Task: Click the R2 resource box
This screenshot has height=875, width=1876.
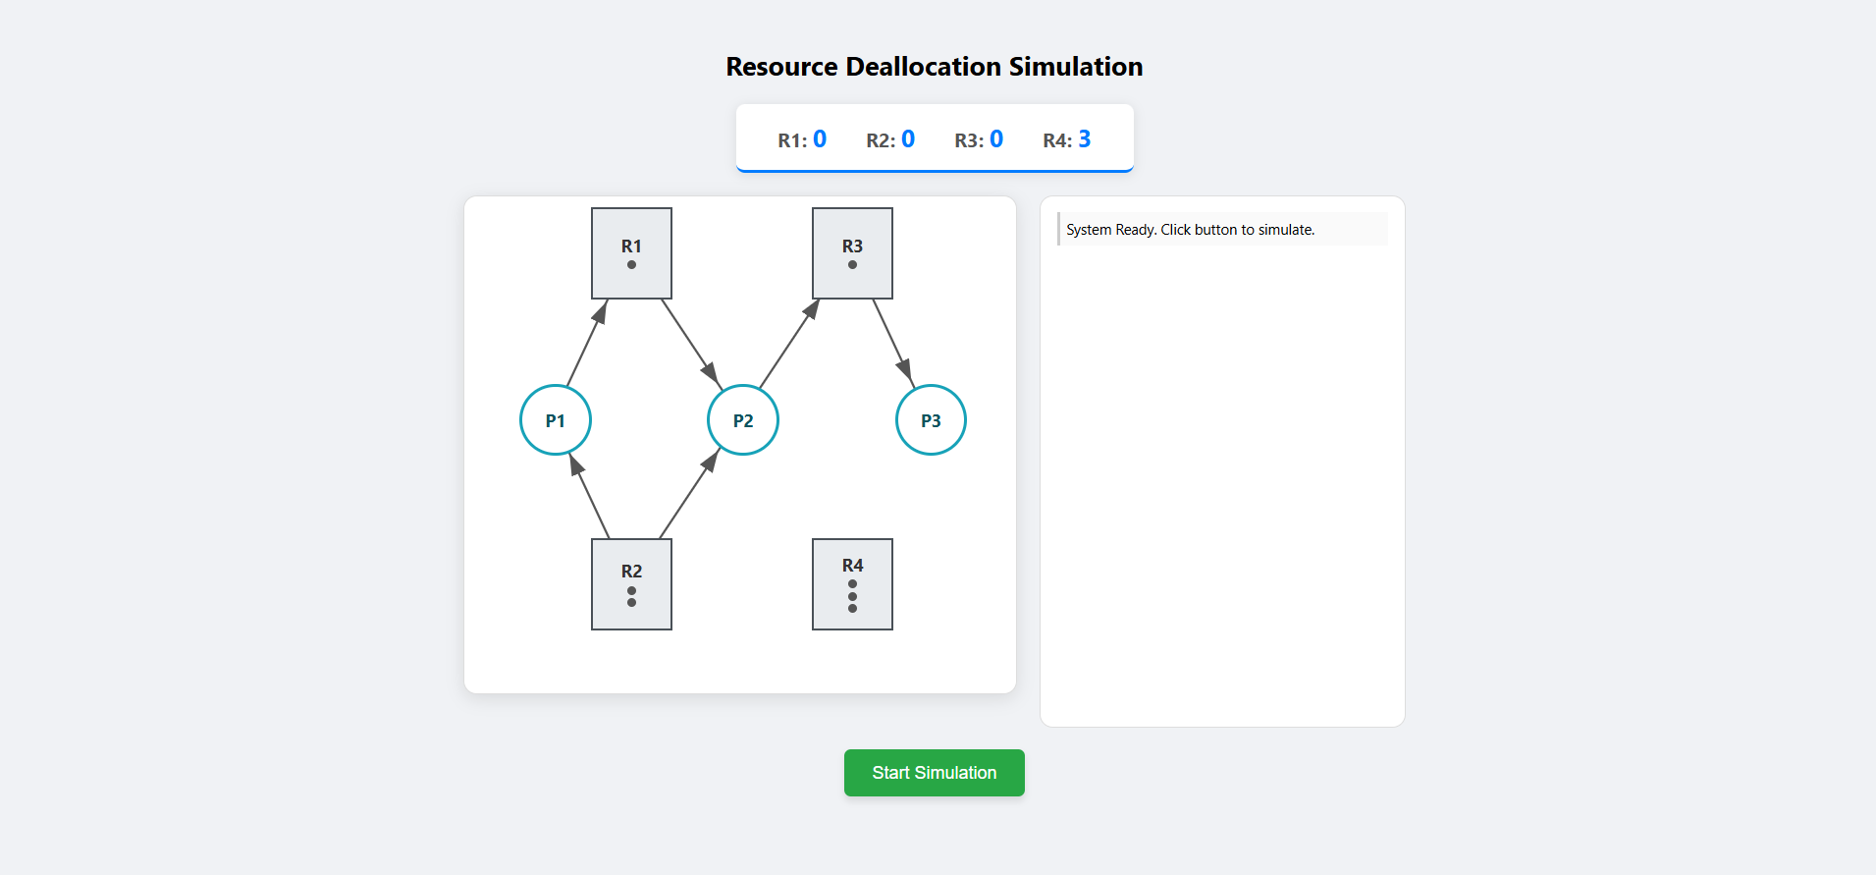Action: click(x=631, y=584)
